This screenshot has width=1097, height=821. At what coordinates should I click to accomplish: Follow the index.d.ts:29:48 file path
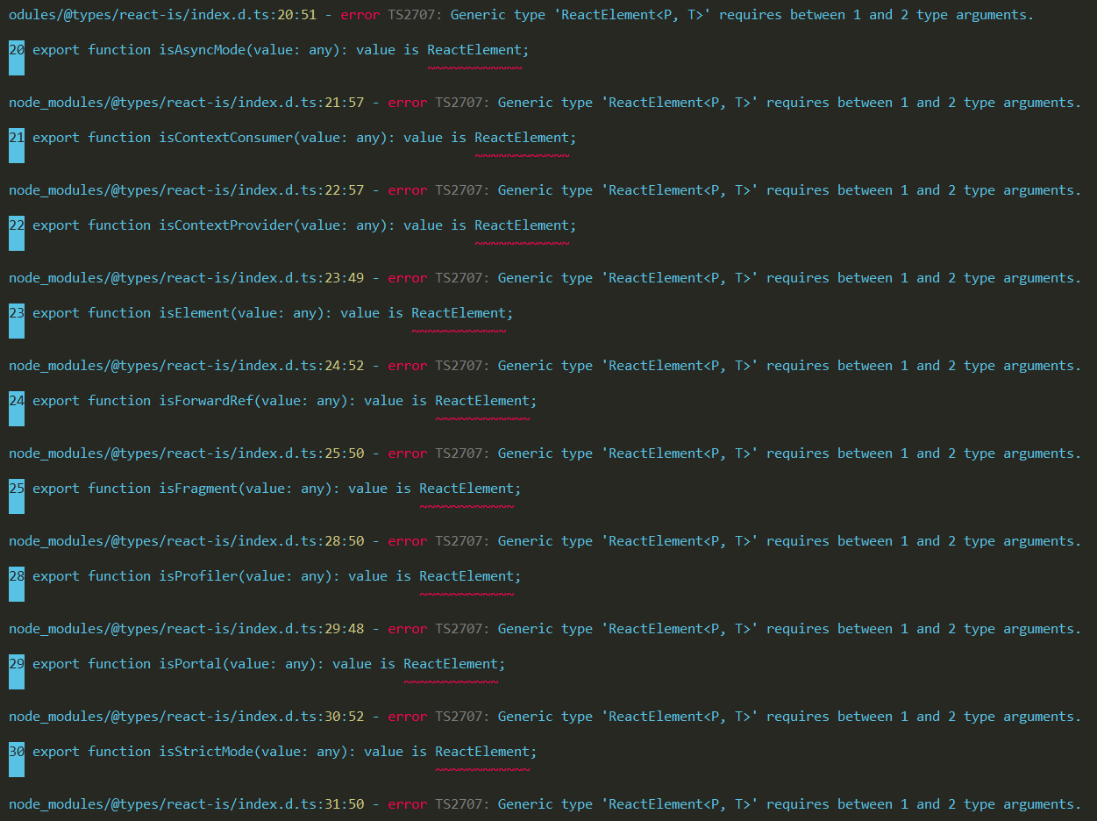pos(186,629)
